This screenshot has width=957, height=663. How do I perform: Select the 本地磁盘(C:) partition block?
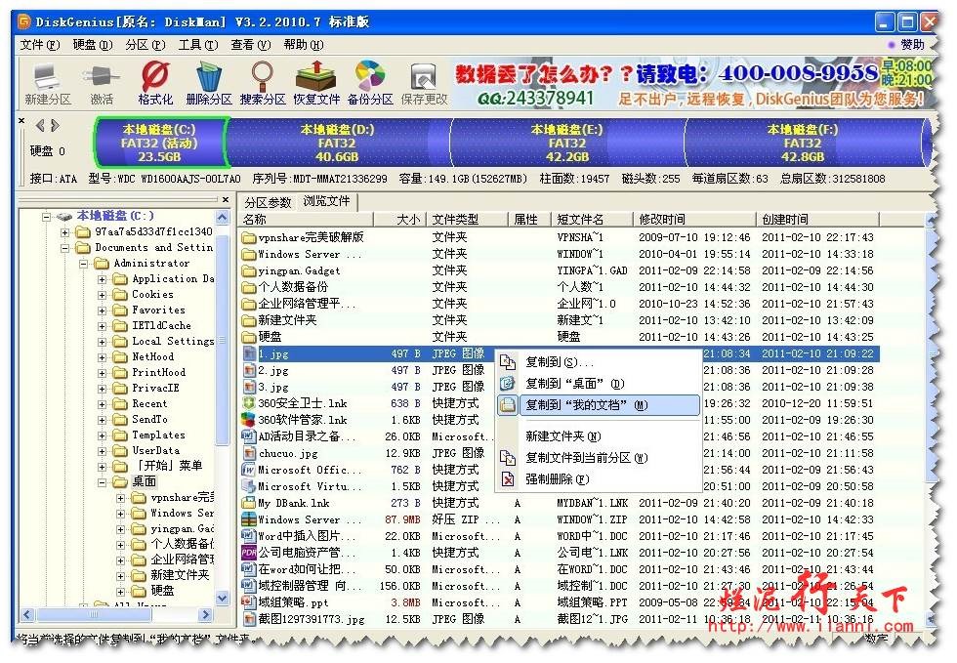[x=159, y=143]
